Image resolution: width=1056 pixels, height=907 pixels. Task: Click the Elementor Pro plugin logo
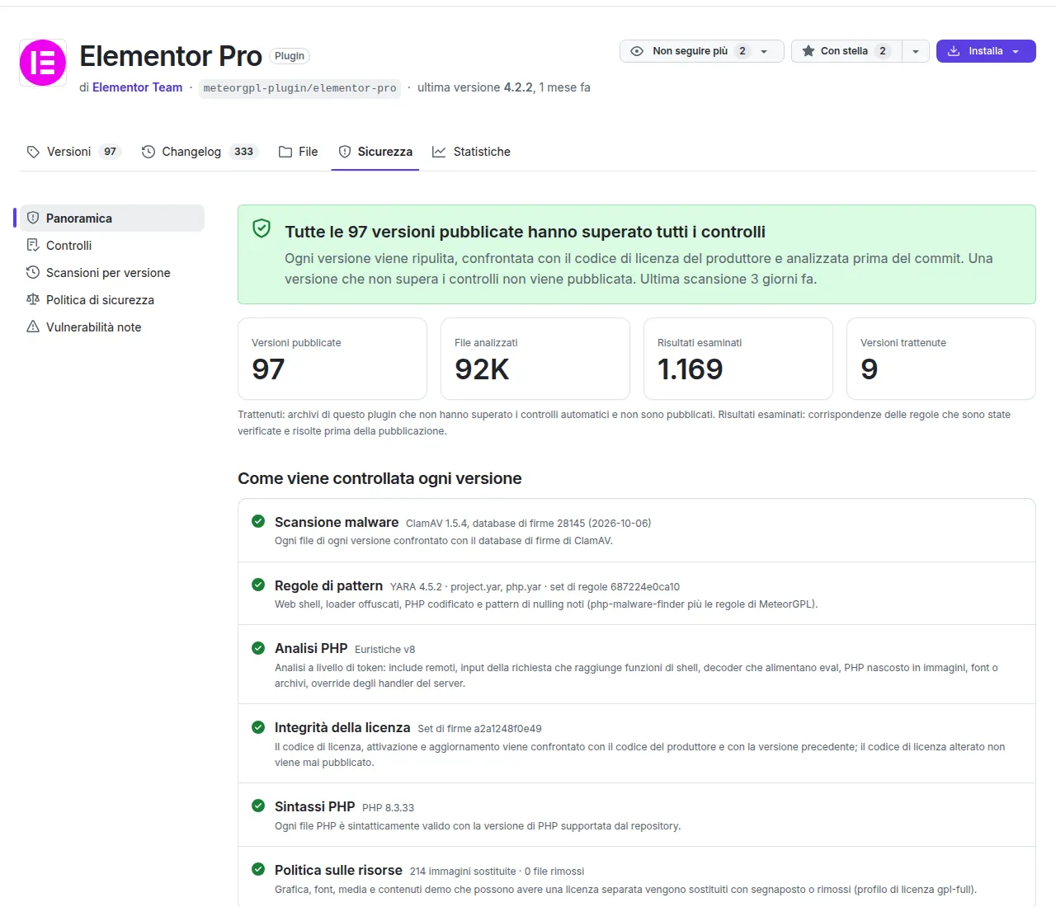coord(43,63)
